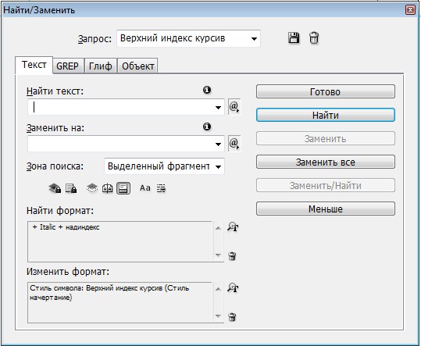
Task: Expand the Зона поиска dropdown
Action: pos(218,166)
